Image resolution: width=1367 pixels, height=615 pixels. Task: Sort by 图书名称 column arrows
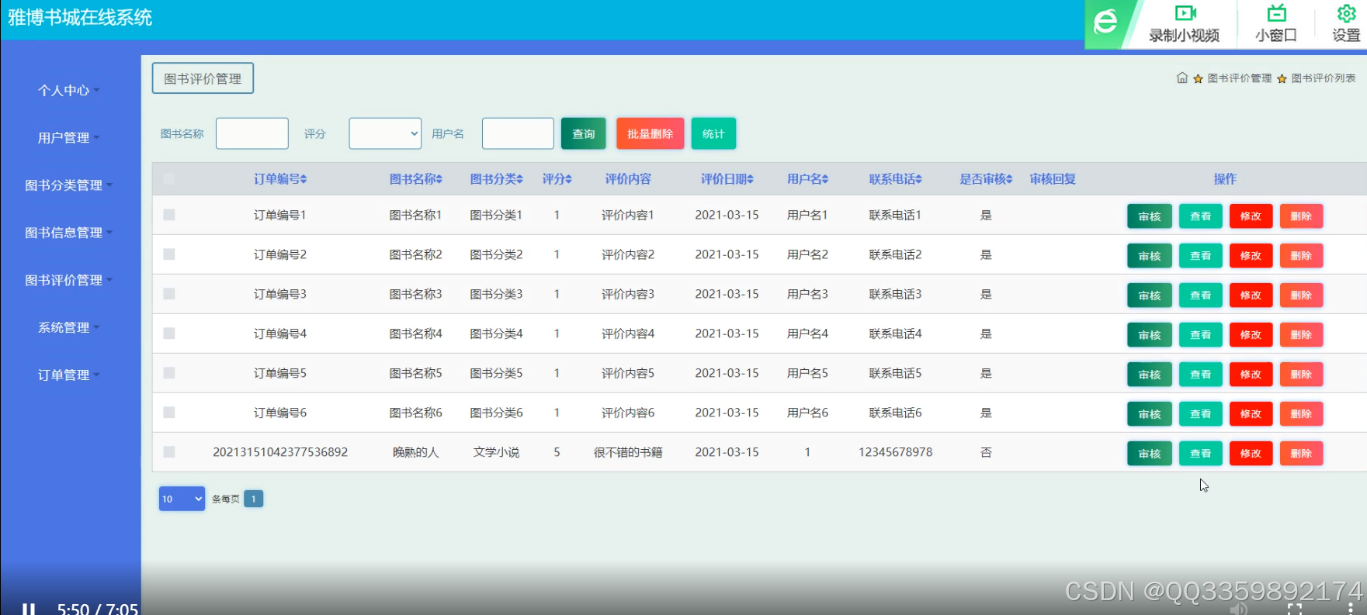(439, 179)
